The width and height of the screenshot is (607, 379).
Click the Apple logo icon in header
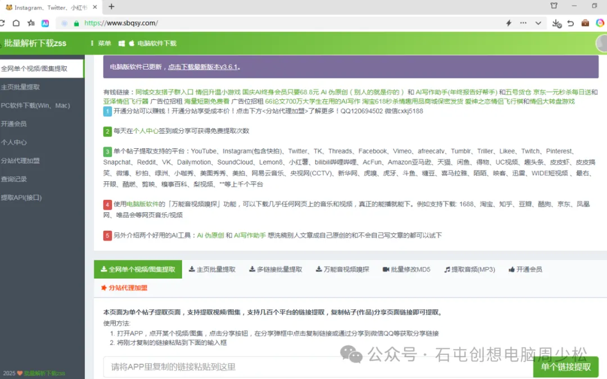point(132,43)
